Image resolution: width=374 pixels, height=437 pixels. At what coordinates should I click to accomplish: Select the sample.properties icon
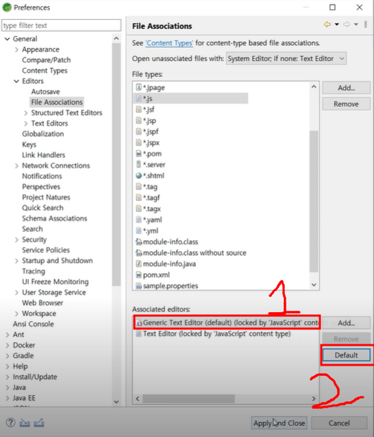138,285
